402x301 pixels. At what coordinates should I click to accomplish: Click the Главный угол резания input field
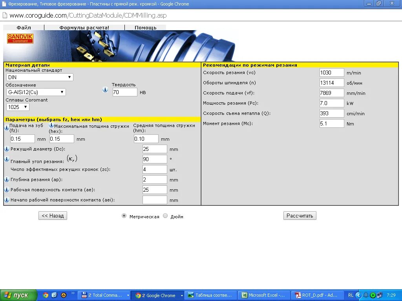click(x=155, y=159)
